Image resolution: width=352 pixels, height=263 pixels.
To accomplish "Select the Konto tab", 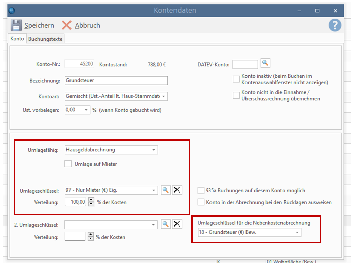I will [x=17, y=39].
